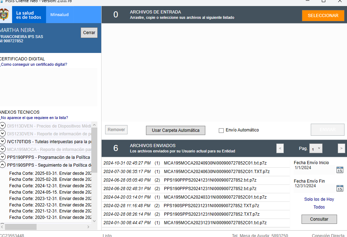Open the Pag. page number dropdown
Image resolution: width=347 pixels, height=237 pixels.
tap(316, 149)
